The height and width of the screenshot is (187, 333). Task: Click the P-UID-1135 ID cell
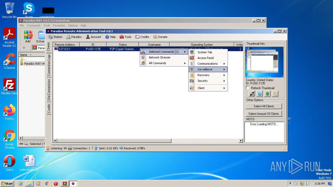pyautogui.click(x=93, y=49)
